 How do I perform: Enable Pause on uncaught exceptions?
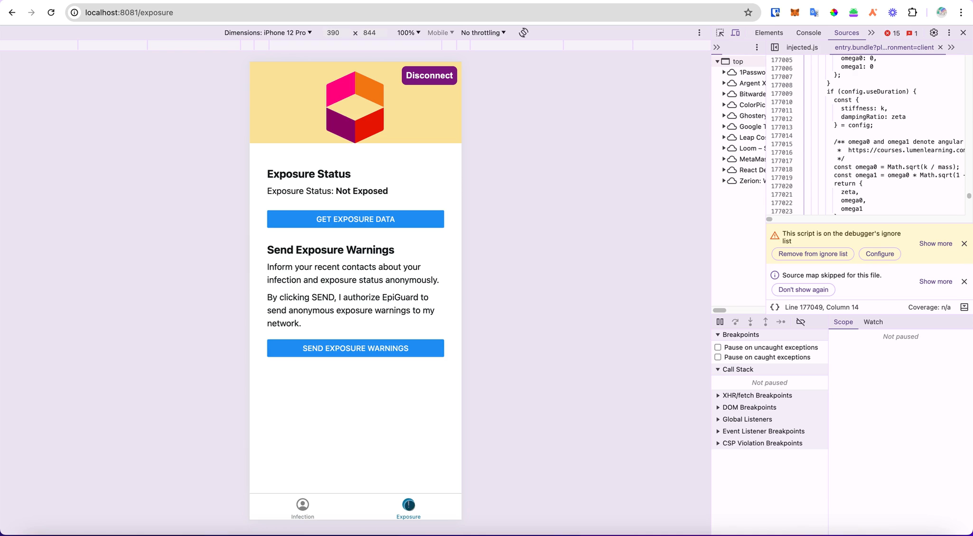[x=718, y=348]
